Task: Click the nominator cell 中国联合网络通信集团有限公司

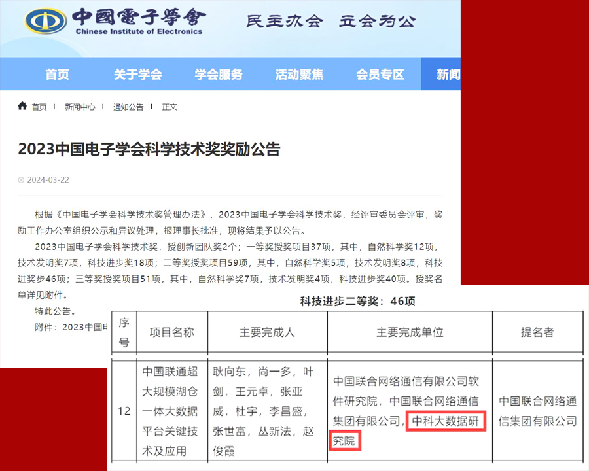Action: pos(537,411)
